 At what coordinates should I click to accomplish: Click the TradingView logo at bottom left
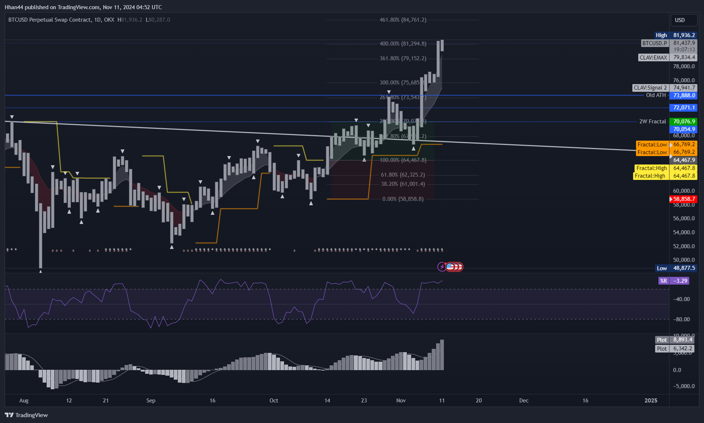tap(26, 415)
